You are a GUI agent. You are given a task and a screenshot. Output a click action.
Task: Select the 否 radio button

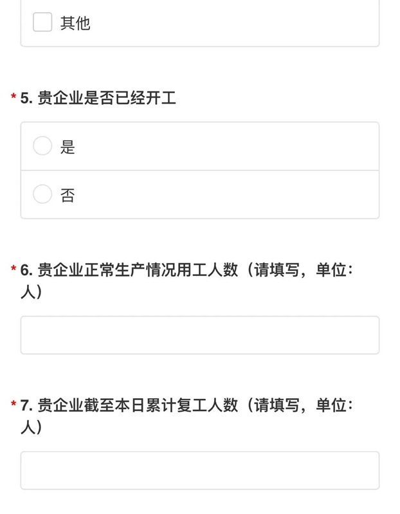coord(42,194)
